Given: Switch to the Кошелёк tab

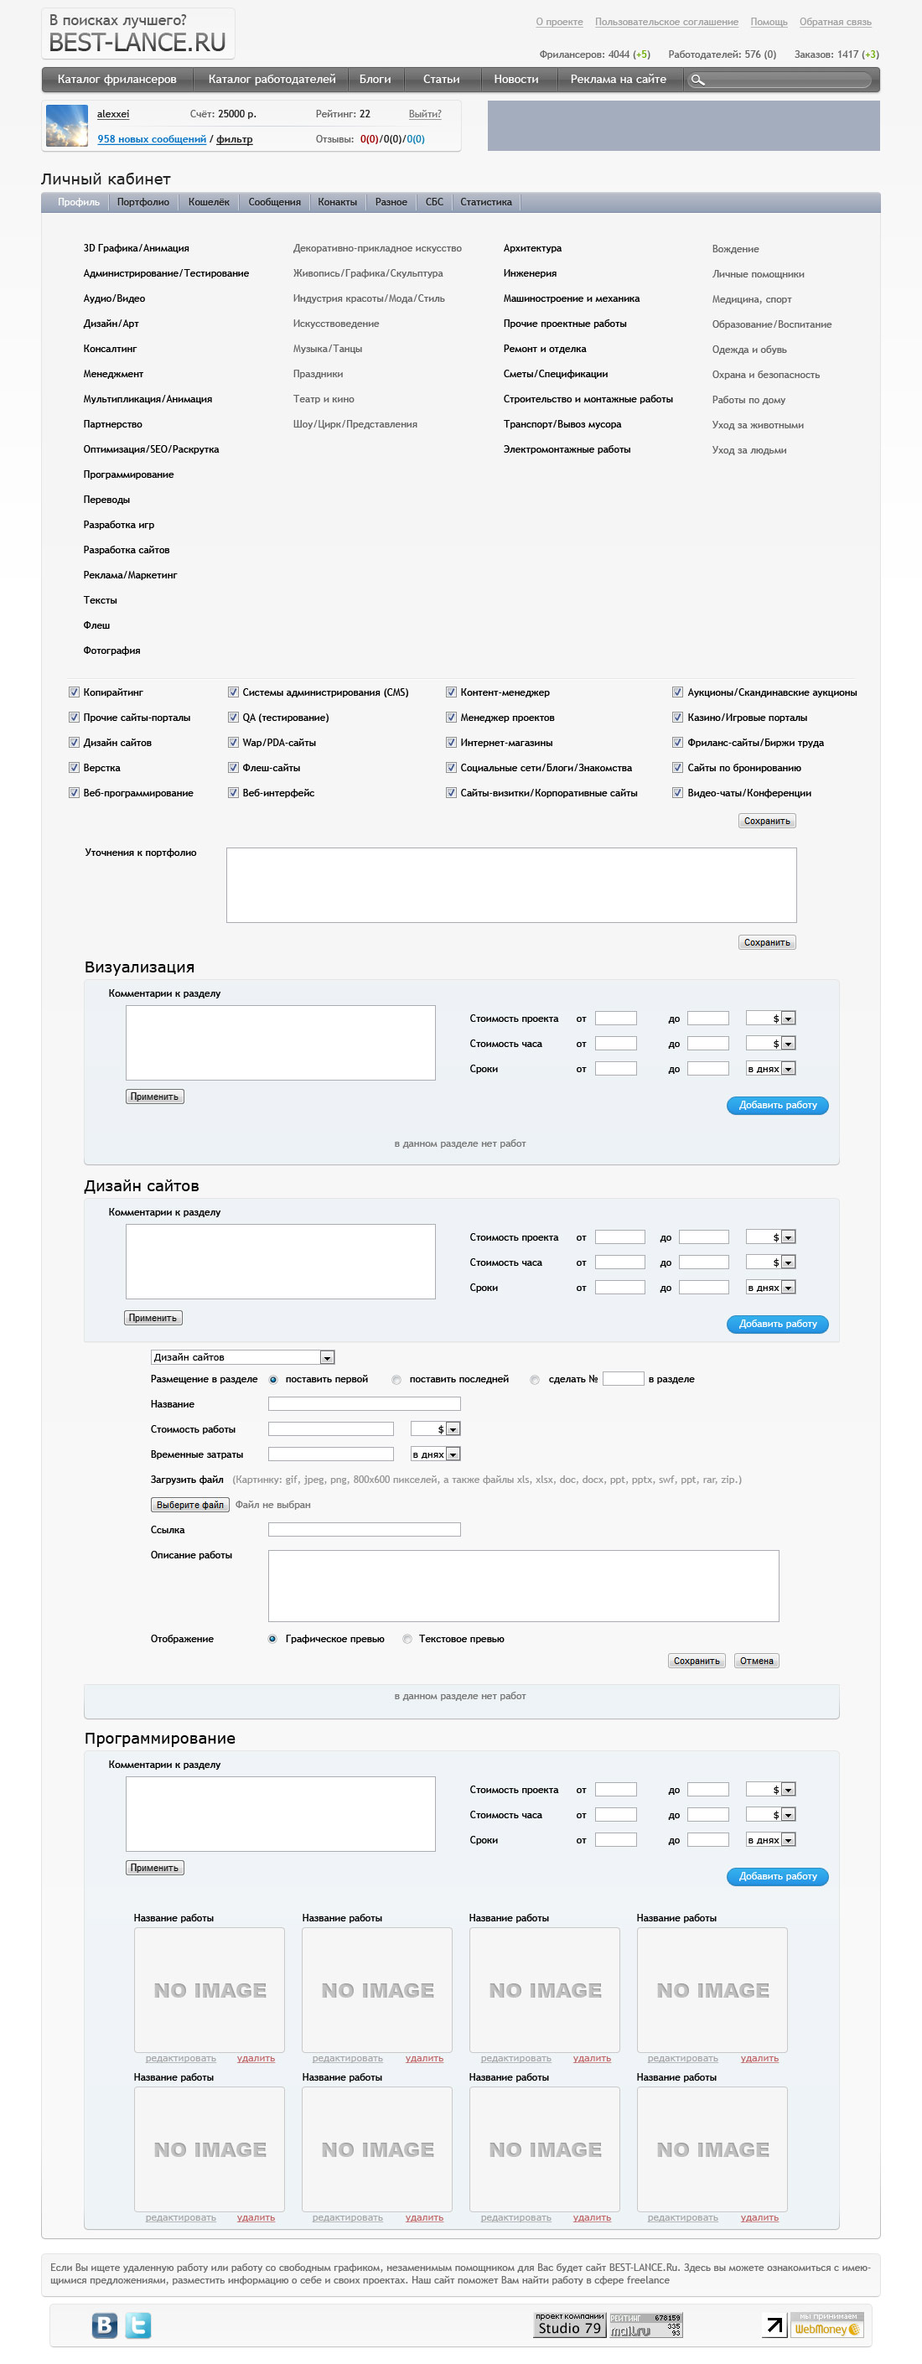Looking at the screenshot, I should tap(210, 202).
